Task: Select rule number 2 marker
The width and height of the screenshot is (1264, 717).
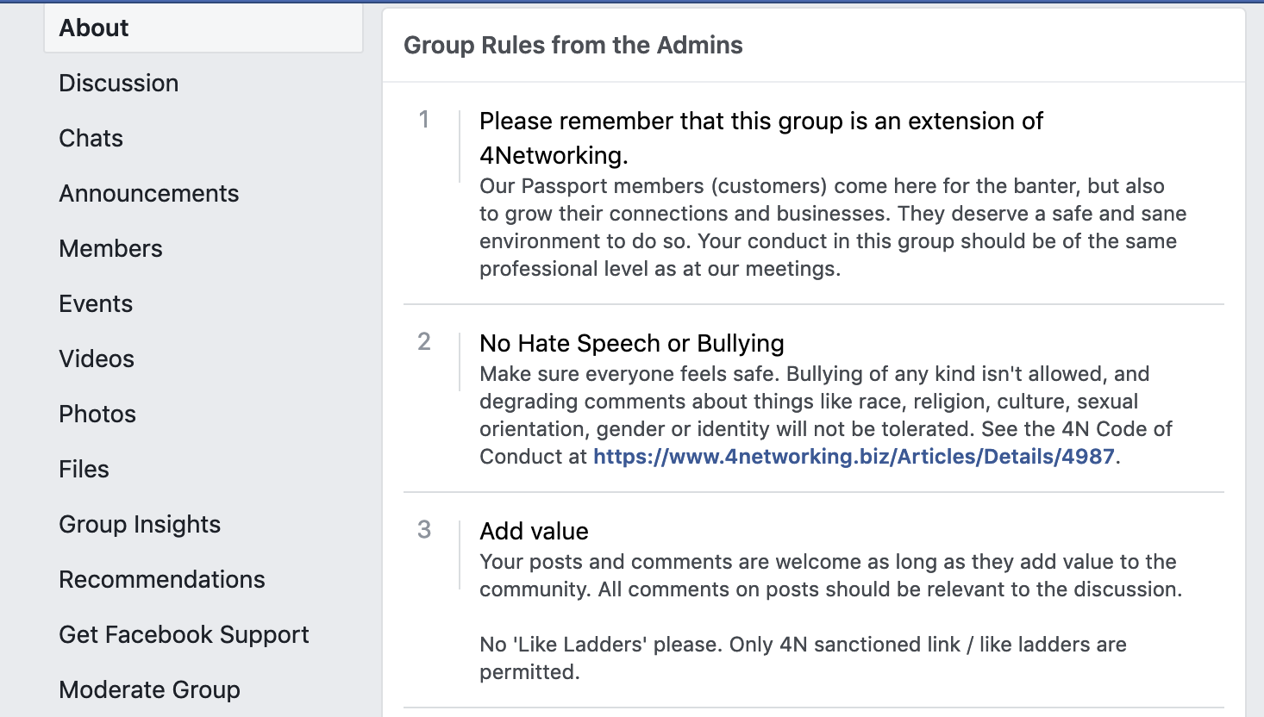Action: point(423,342)
